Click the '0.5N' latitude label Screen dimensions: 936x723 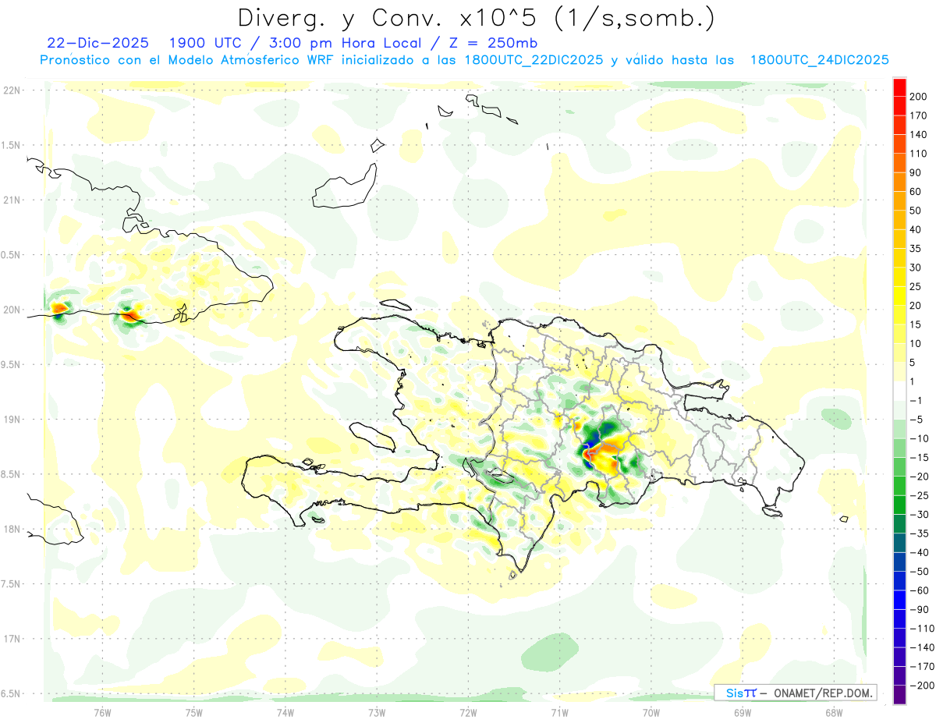tap(11, 255)
